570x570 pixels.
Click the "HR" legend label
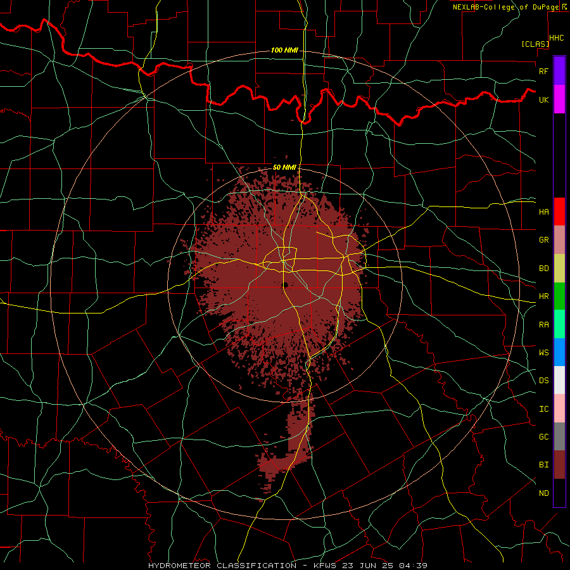[x=543, y=296]
